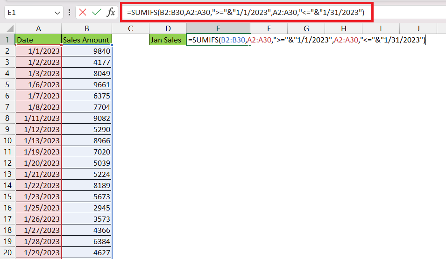Click the date cell 1/8/2023
The height and width of the screenshot is (259, 446).
coord(38,107)
